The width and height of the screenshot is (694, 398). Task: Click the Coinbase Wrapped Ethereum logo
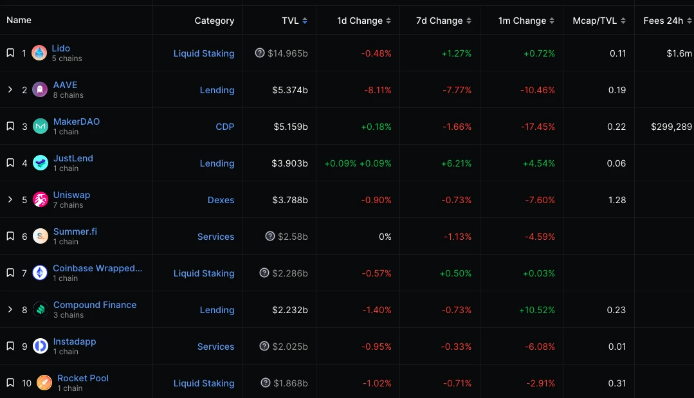[40, 273]
